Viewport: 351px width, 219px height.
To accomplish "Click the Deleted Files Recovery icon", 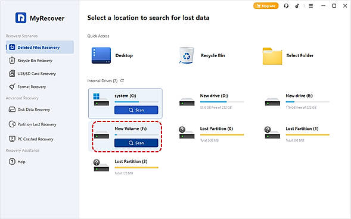I will coord(12,47).
